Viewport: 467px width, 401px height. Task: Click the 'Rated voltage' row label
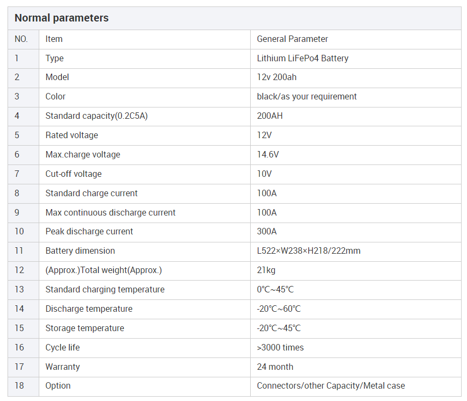tap(72, 135)
